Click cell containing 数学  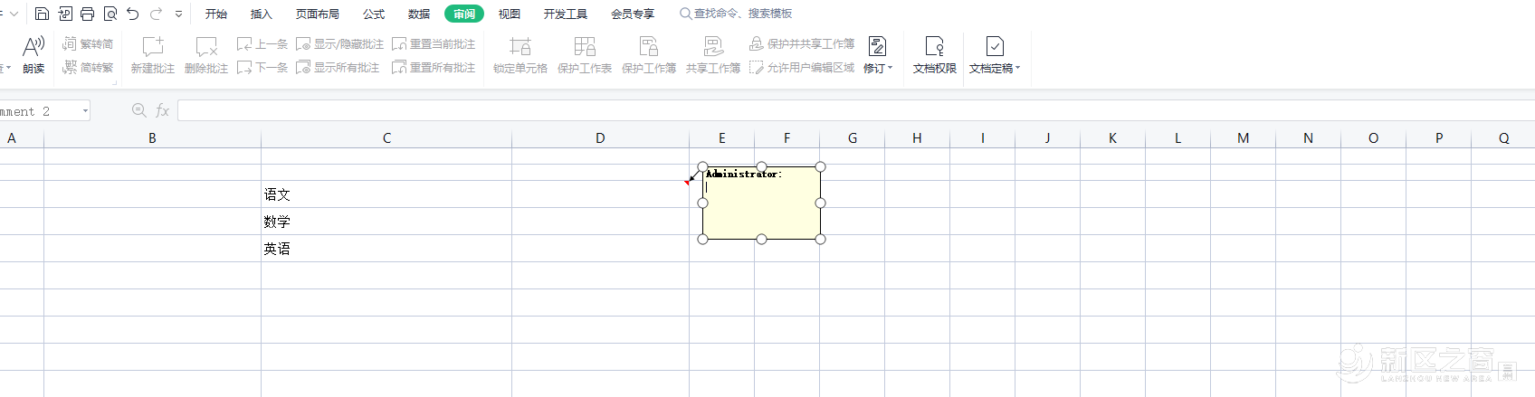pyautogui.click(x=386, y=222)
